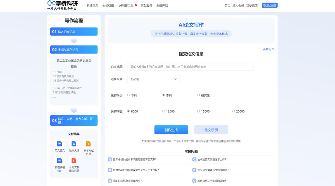The height and width of the screenshot is (186, 335).
Task: Click the 论文大纲 document icon
Action: 74,144
